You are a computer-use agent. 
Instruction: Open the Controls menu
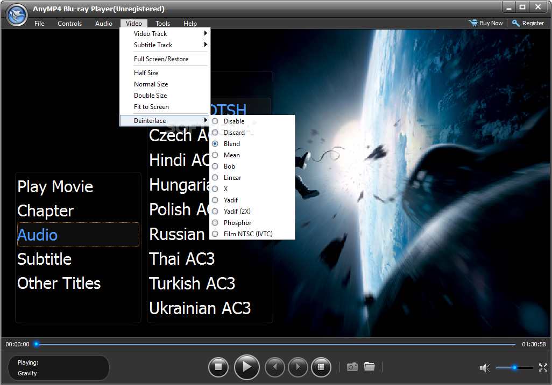point(70,23)
